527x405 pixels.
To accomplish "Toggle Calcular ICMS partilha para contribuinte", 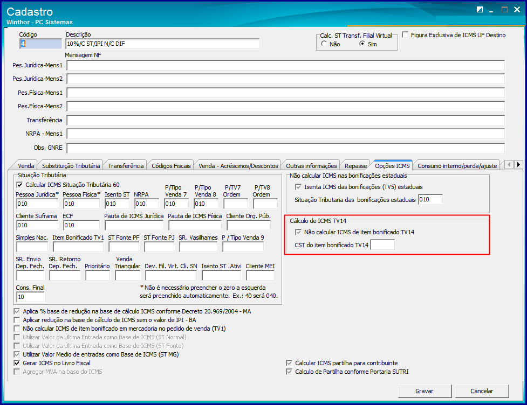I will click(x=289, y=363).
